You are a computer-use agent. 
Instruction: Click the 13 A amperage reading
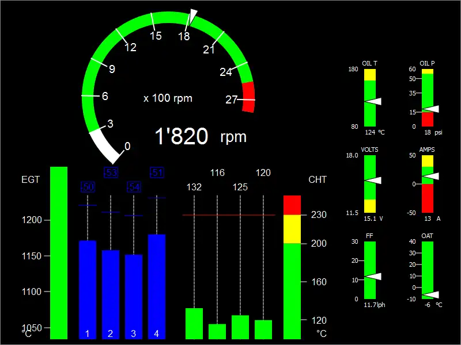click(432, 218)
